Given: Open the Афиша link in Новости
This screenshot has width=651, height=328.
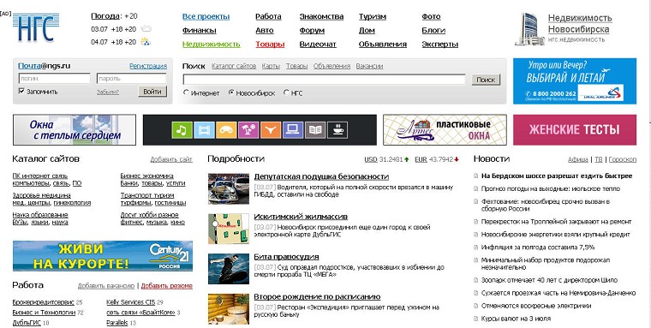Looking at the screenshot, I should [577, 159].
